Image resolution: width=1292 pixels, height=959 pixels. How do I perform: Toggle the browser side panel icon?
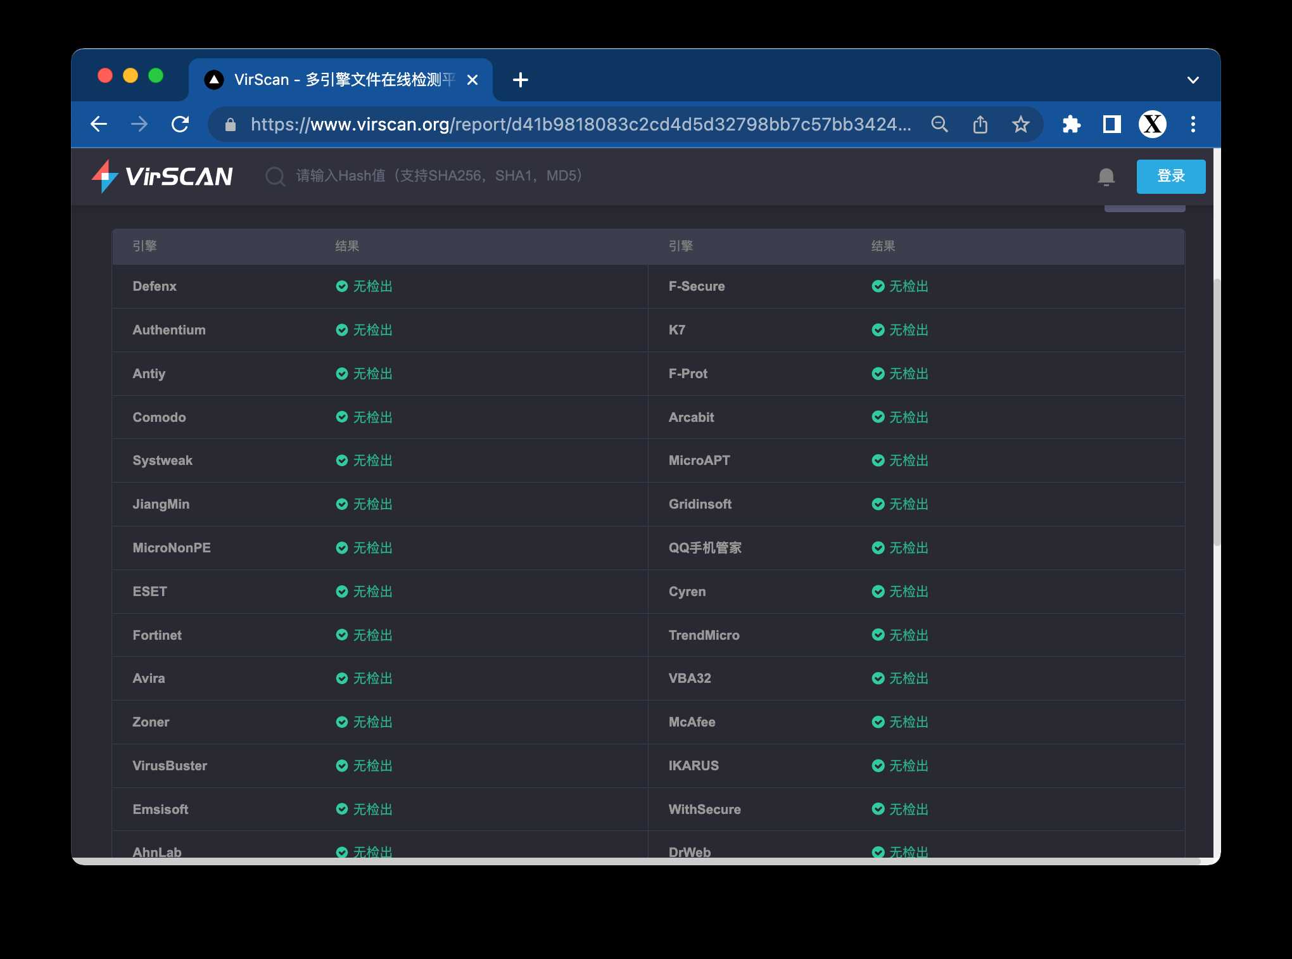click(x=1111, y=124)
